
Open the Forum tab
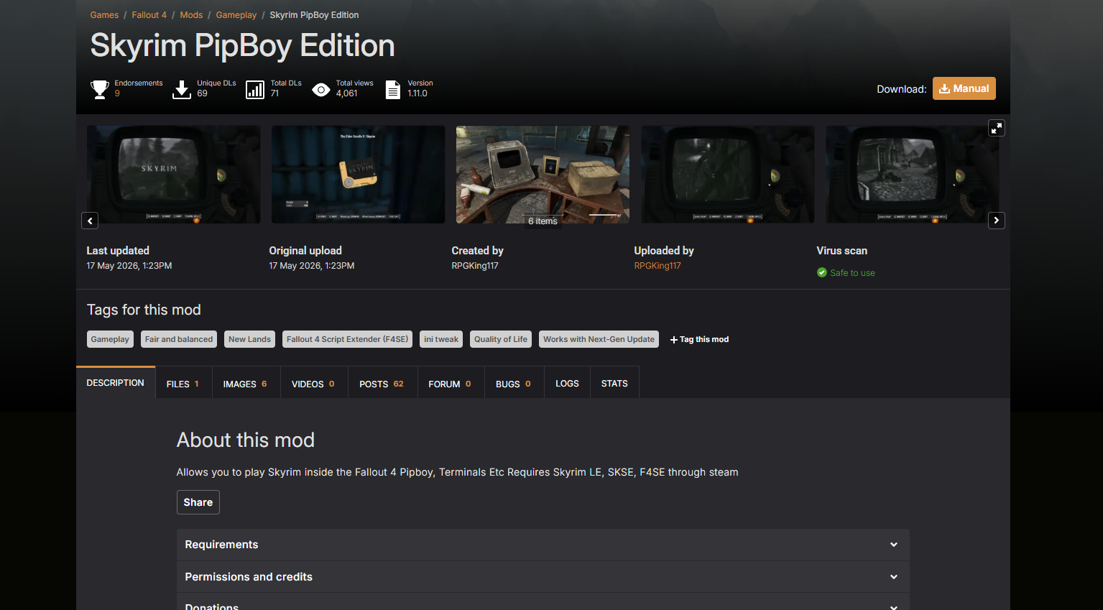[x=451, y=384]
